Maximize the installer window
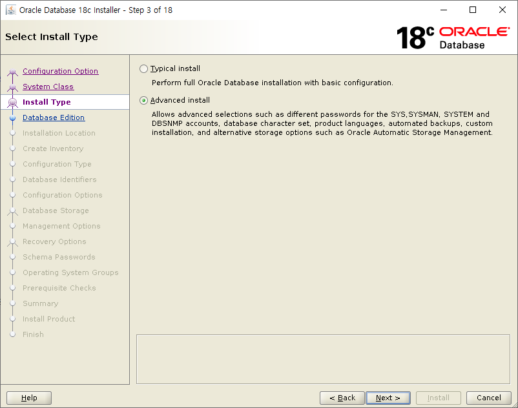 click(473, 10)
